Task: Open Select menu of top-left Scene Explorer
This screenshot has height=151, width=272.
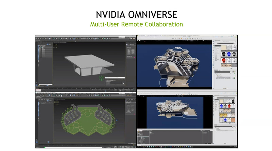Action: click(39, 43)
